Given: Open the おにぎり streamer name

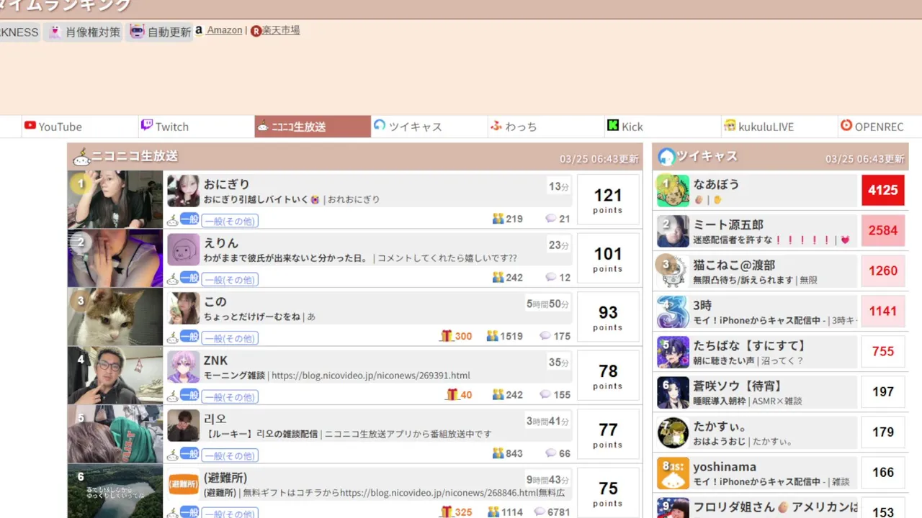Looking at the screenshot, I should (x=226, y=184).
